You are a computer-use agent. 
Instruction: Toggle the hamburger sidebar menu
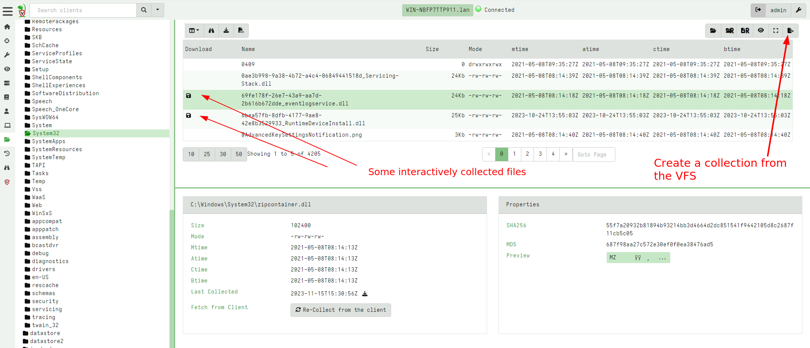(x=8, y=11)
